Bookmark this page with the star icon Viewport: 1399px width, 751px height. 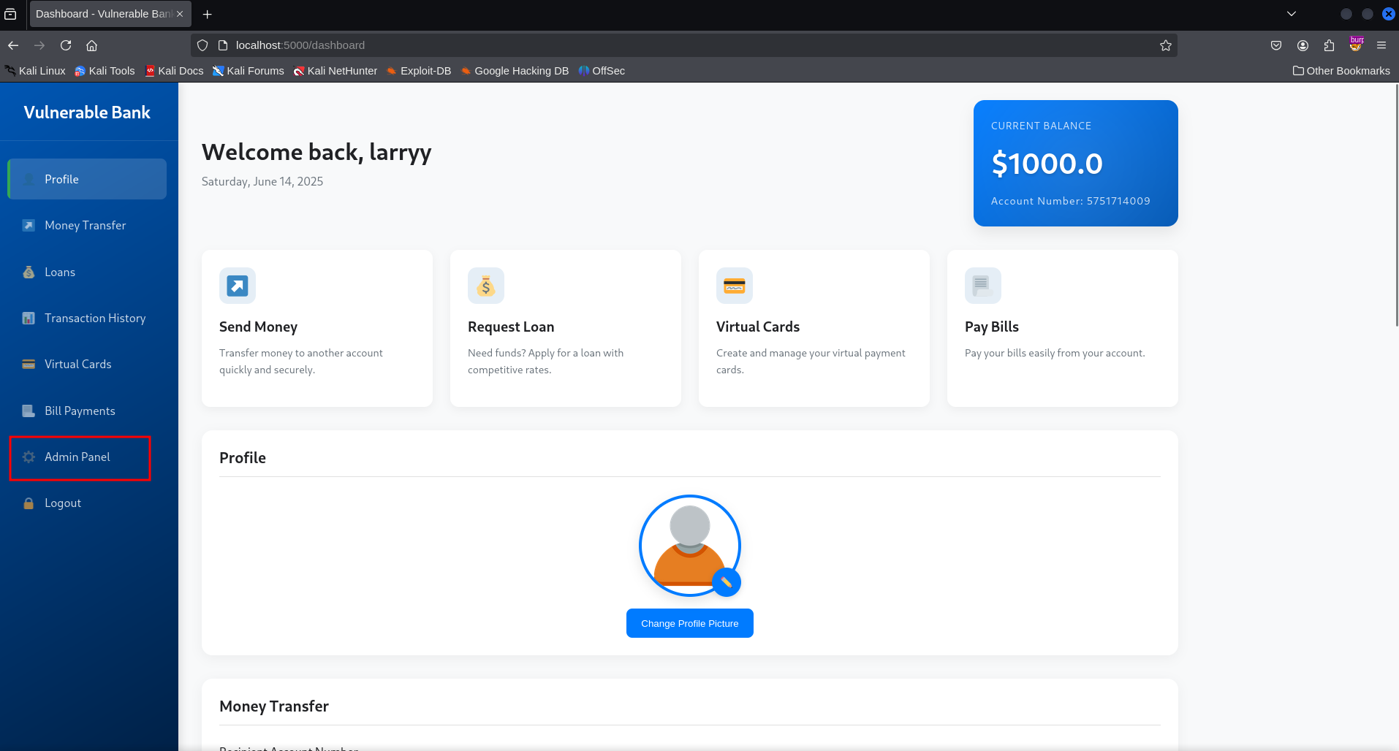1165,45
